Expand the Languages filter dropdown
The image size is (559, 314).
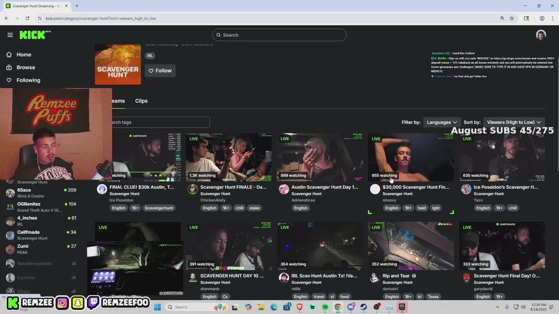tap(442, 122)
